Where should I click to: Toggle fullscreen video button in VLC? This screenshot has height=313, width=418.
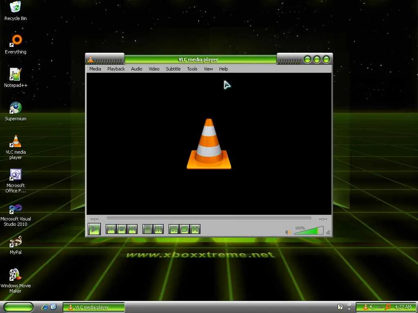(147, 229)
